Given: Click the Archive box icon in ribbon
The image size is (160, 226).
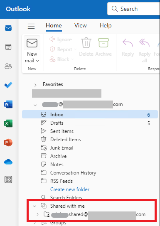Looking at the screenshot, I should click(x=103, y=43).
